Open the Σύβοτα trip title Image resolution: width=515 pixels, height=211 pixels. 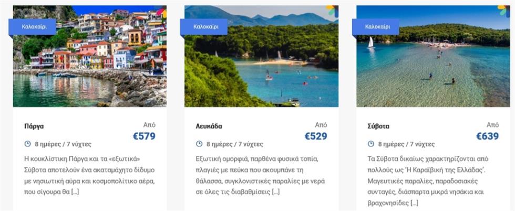378,126
